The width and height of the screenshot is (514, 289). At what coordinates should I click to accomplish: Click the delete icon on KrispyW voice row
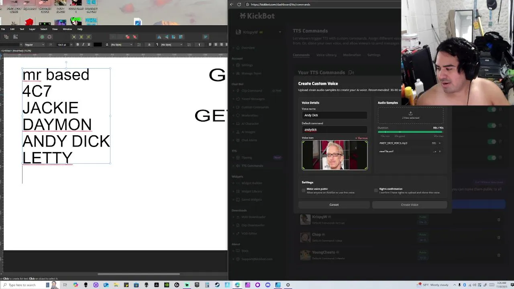click(x=499, y=220)
